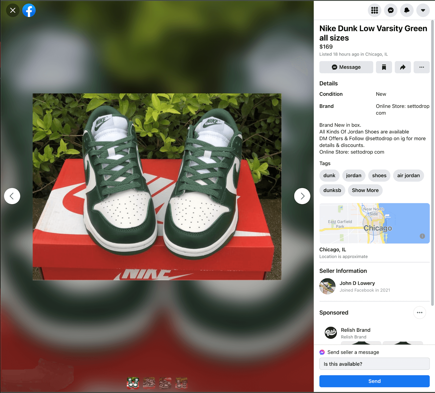
Task: Save the listing with the bookmark icon
Action: pyautogui.click(x=384, y=67)
